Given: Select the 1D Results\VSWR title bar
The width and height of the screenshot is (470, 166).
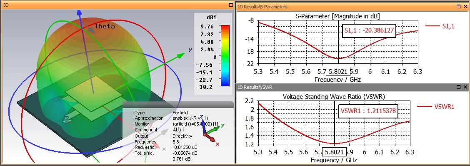Looking at the screenshot, I should 352,87.
